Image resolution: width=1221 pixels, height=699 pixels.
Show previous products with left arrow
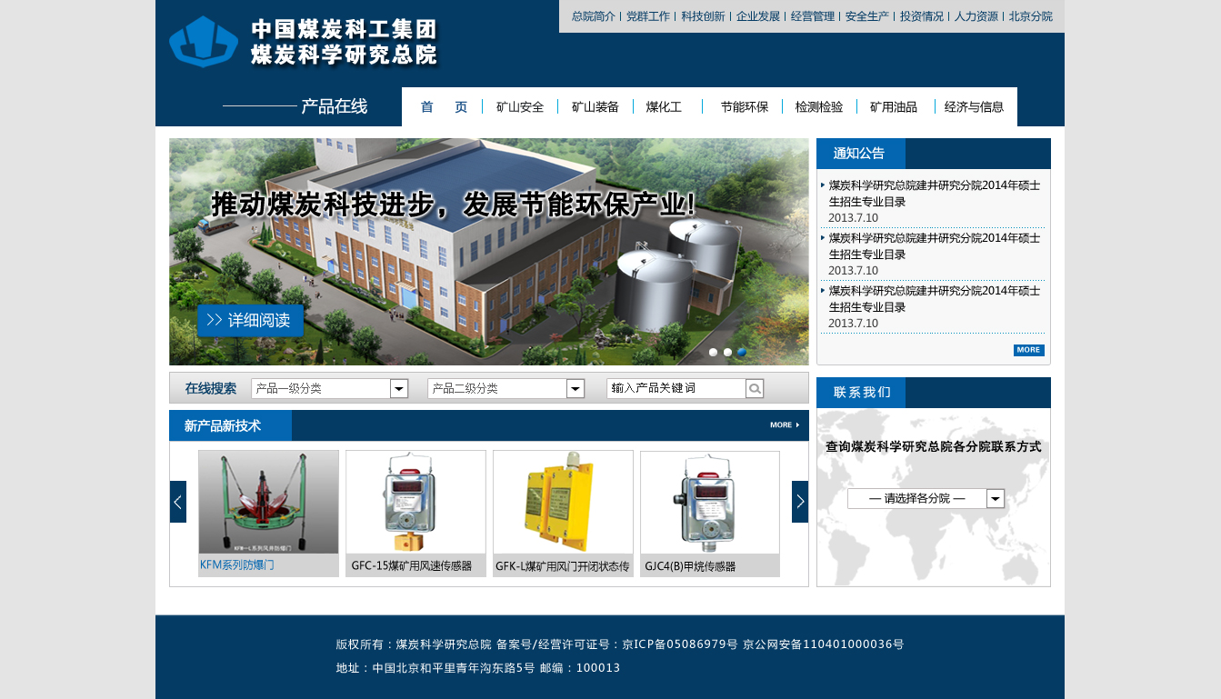click(178, 502)
